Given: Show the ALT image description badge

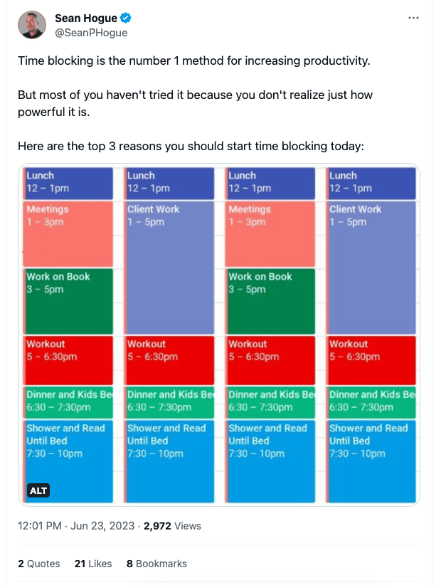Looking at the screenshot, I should click(x=38, y=490).
